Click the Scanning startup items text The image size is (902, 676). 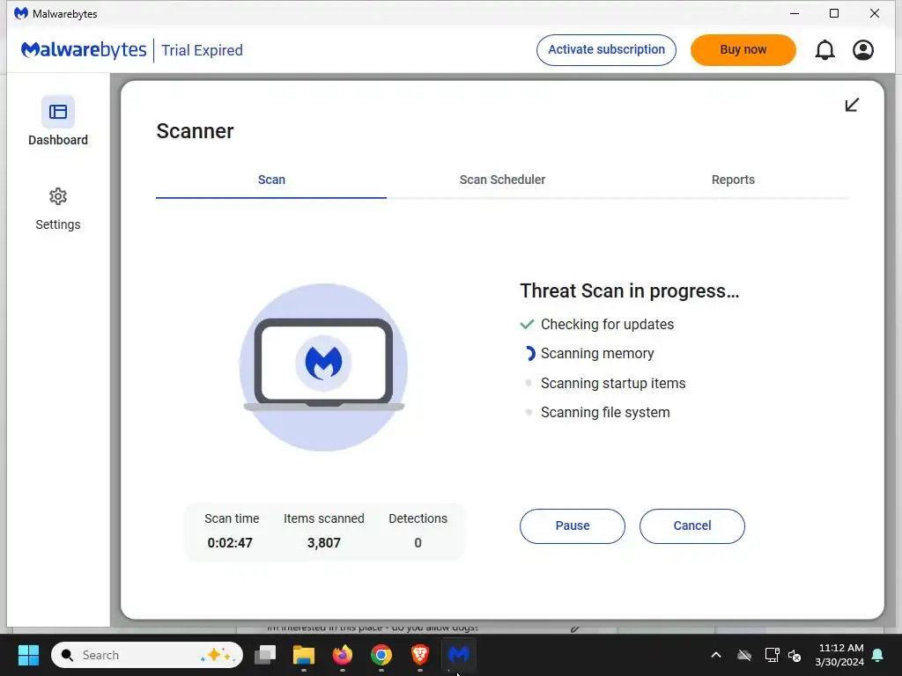613,384
